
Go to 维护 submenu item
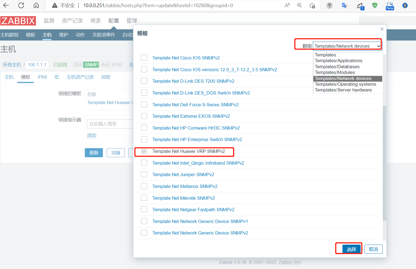click(x=64, y=35)
